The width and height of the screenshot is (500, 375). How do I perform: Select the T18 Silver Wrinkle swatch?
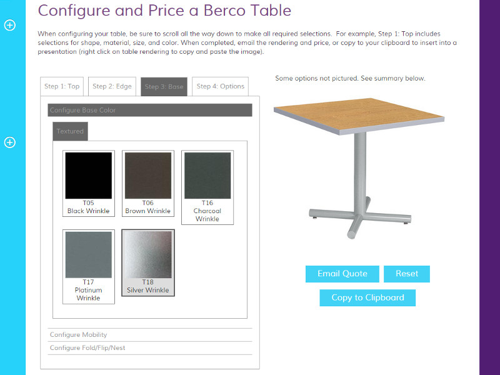click(x=148, y=262)
